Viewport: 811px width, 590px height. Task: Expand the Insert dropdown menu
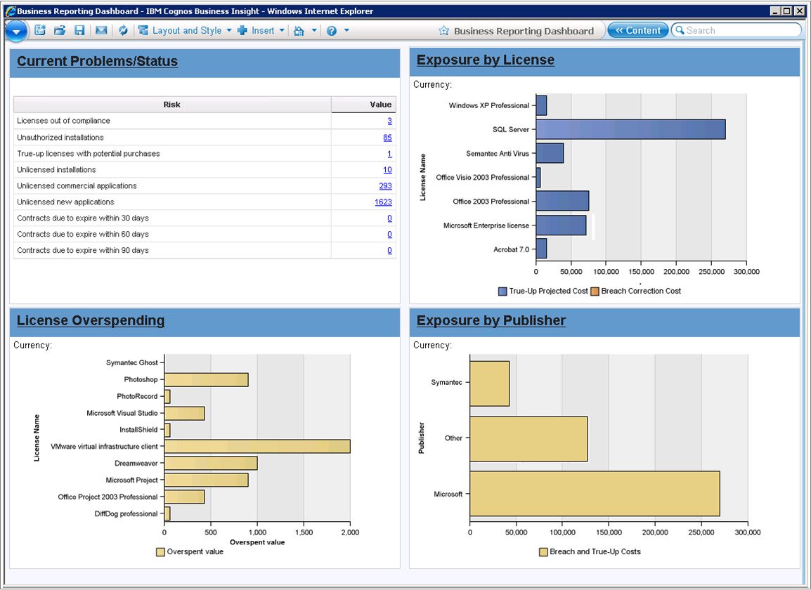coord(282,30)
